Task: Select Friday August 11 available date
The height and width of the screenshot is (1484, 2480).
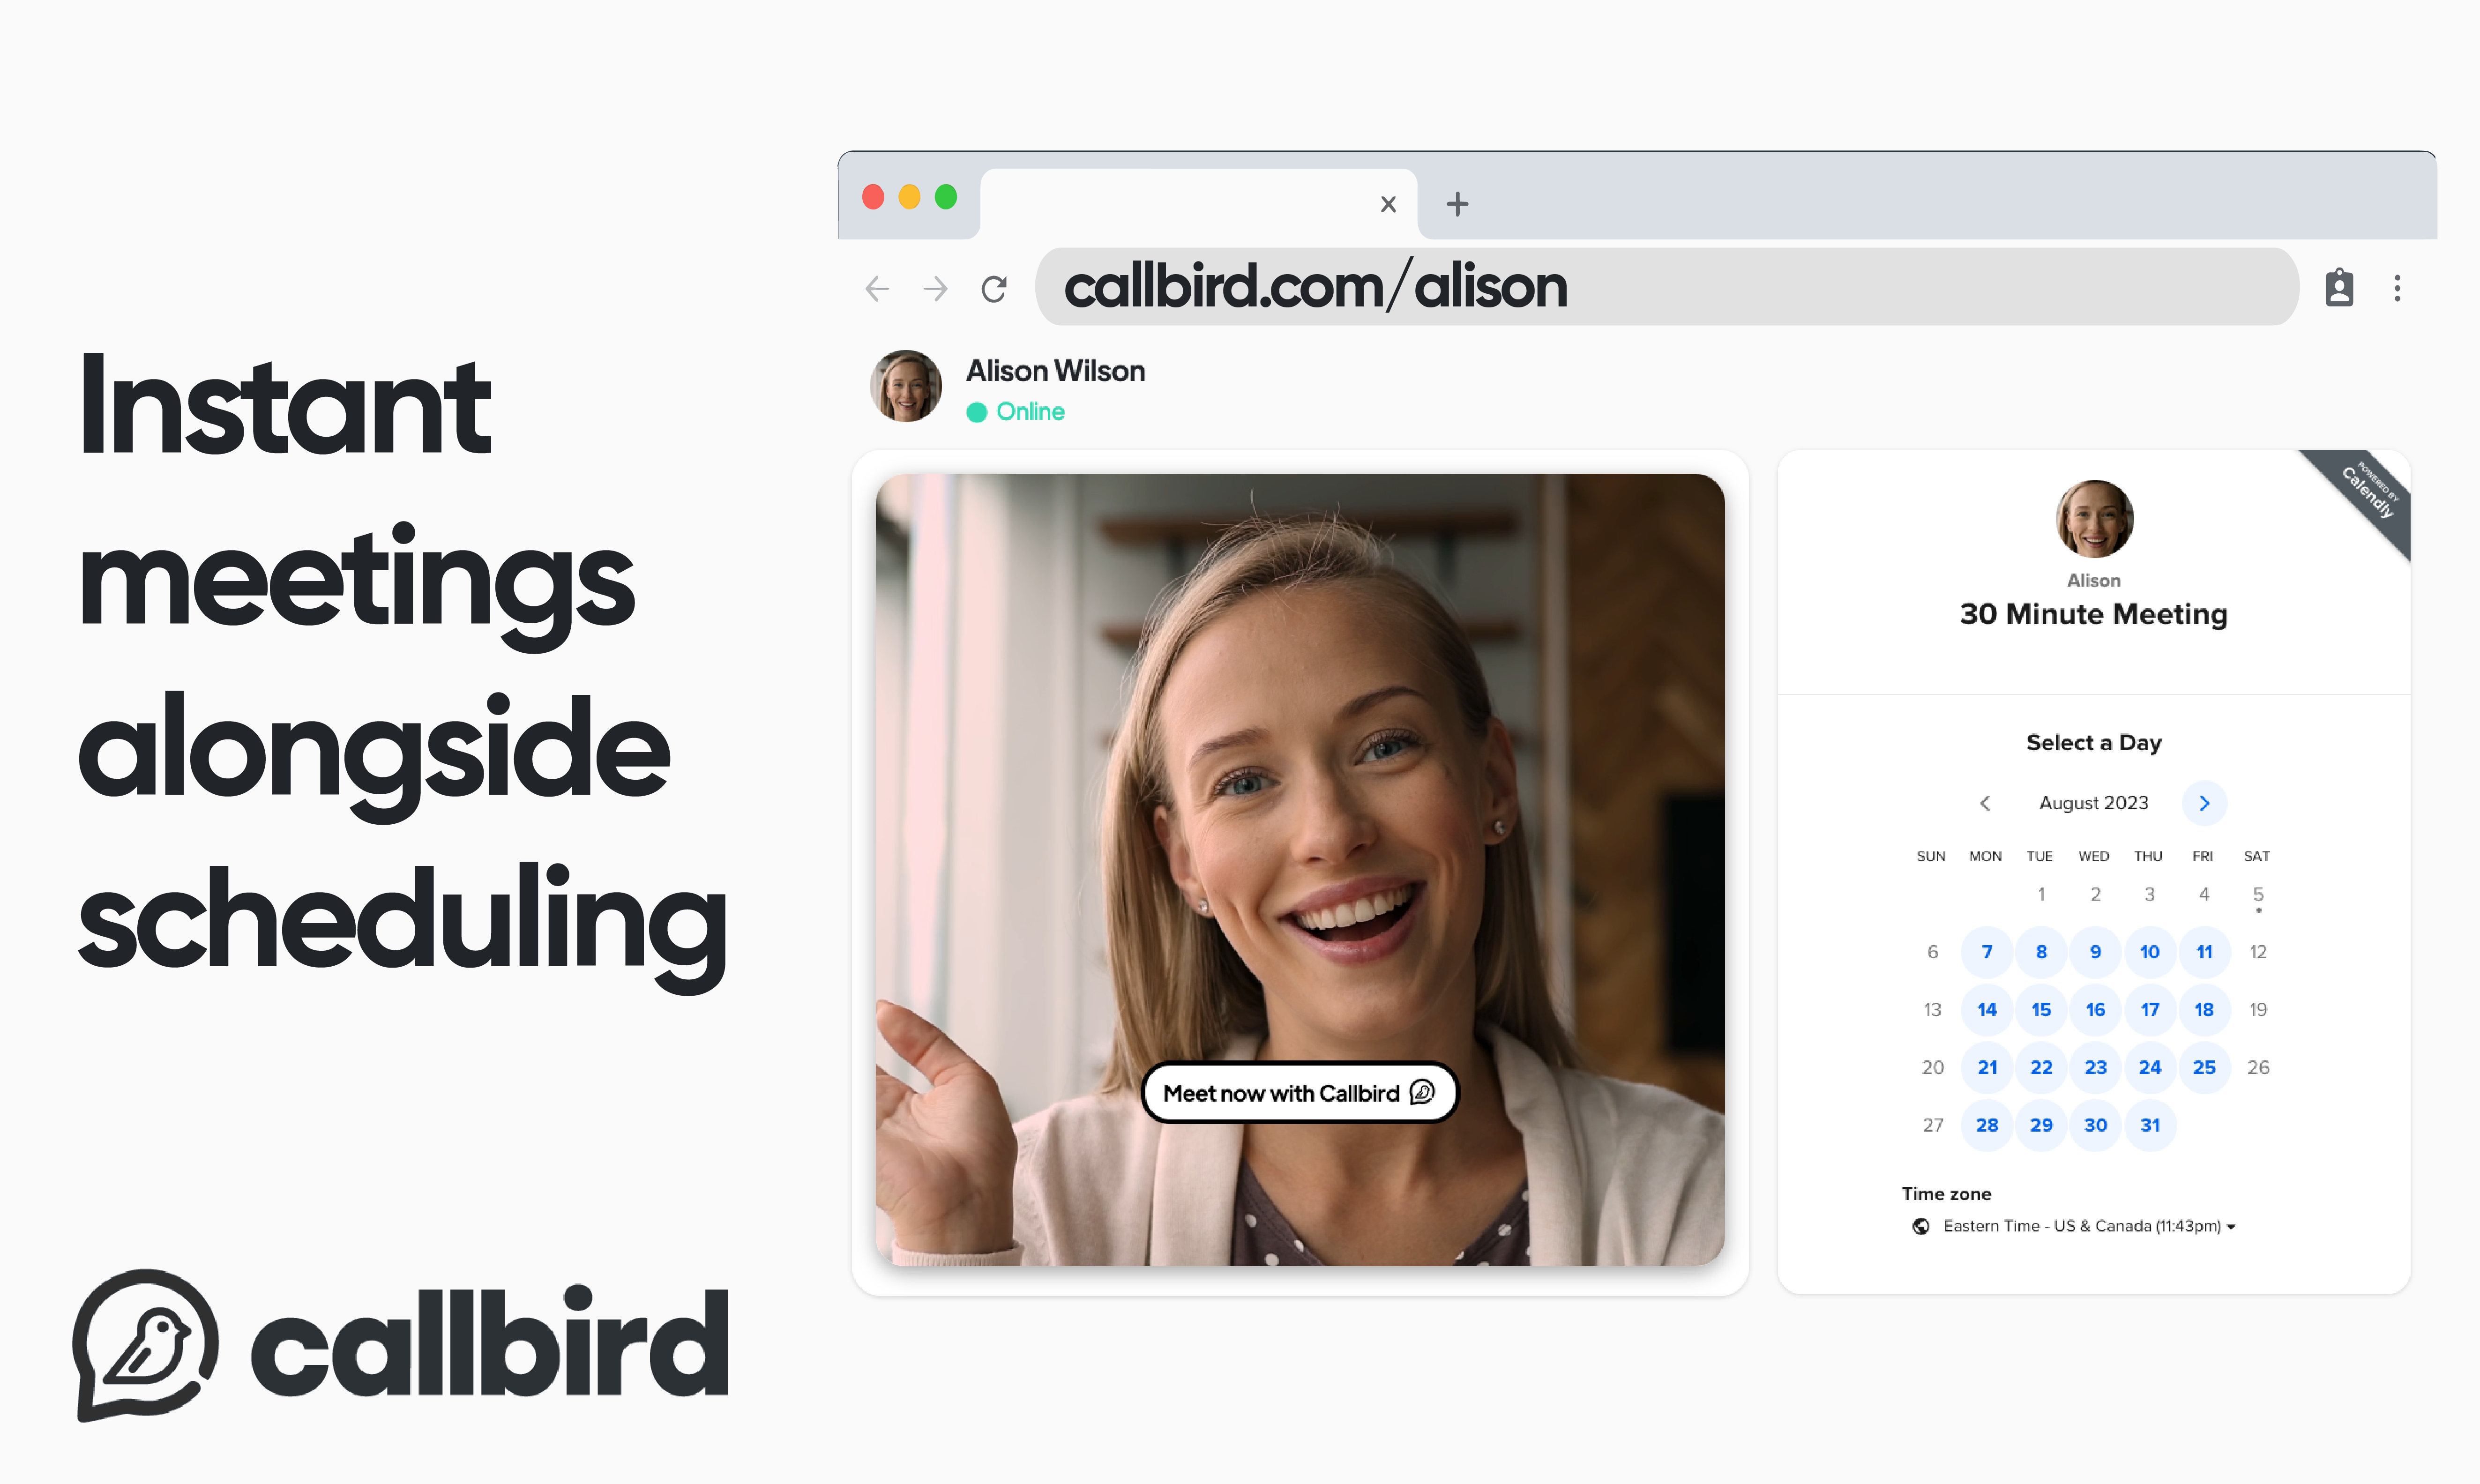Action: pos(2206,950)
